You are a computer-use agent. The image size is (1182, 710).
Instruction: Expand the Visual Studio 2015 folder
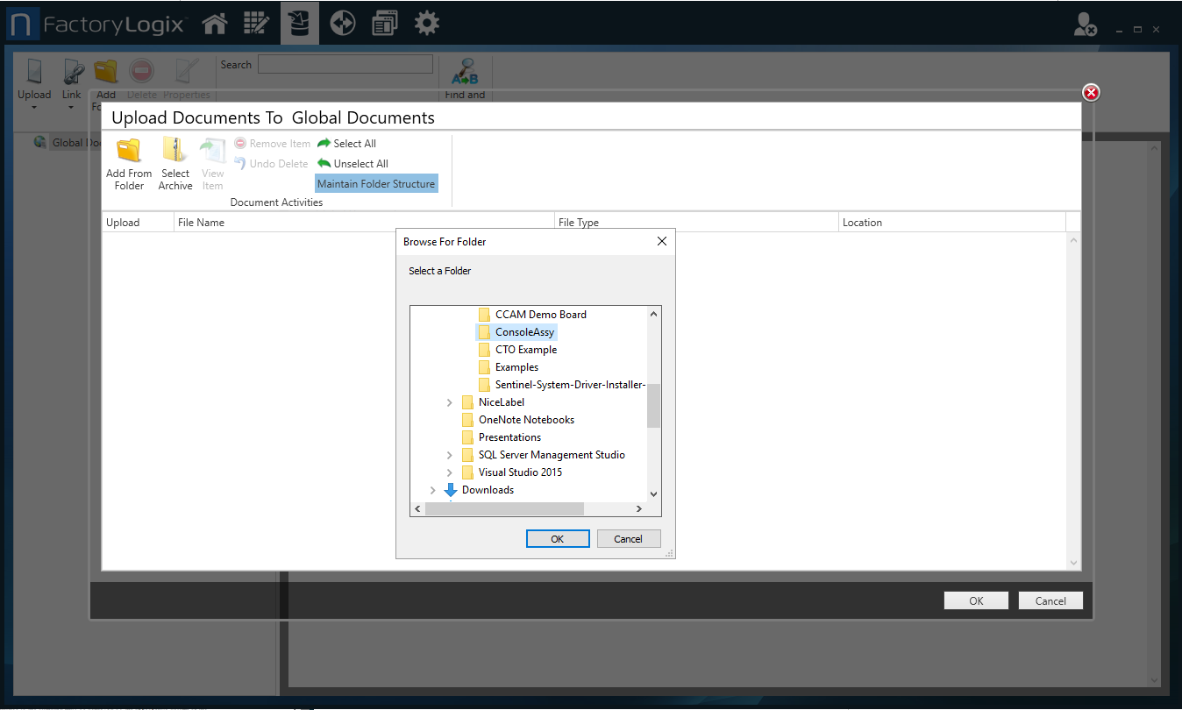pos(450,472)
